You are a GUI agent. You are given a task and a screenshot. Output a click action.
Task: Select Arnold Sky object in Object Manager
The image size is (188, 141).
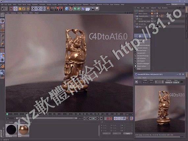pos(142,24)
